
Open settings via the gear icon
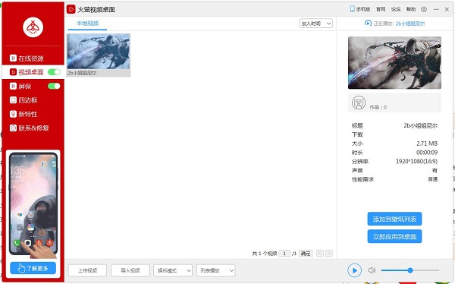point(424,9)
